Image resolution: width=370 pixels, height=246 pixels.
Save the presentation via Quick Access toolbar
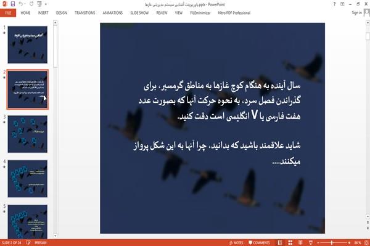13,4
